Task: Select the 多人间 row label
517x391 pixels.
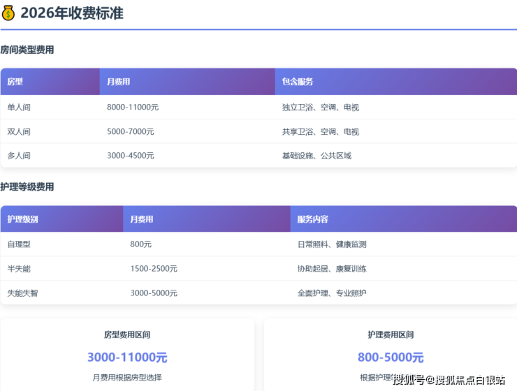Action: [19, 156]
